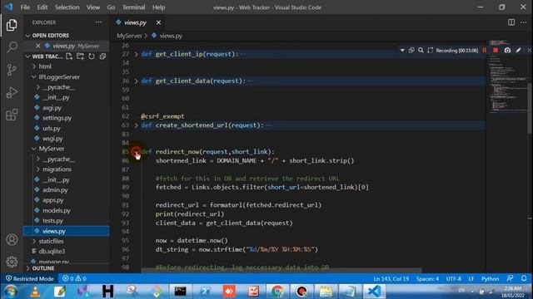
Task: Select the views.py editor tab
Action: [x=135, y=22]
